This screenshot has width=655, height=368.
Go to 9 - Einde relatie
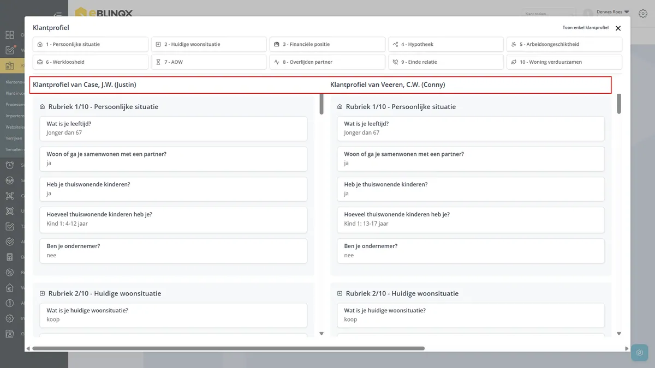pos(446,62)
